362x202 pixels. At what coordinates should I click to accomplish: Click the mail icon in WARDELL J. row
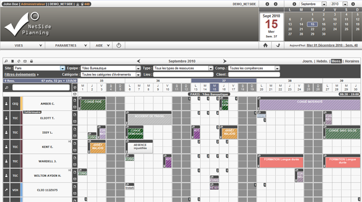point(75,165)
